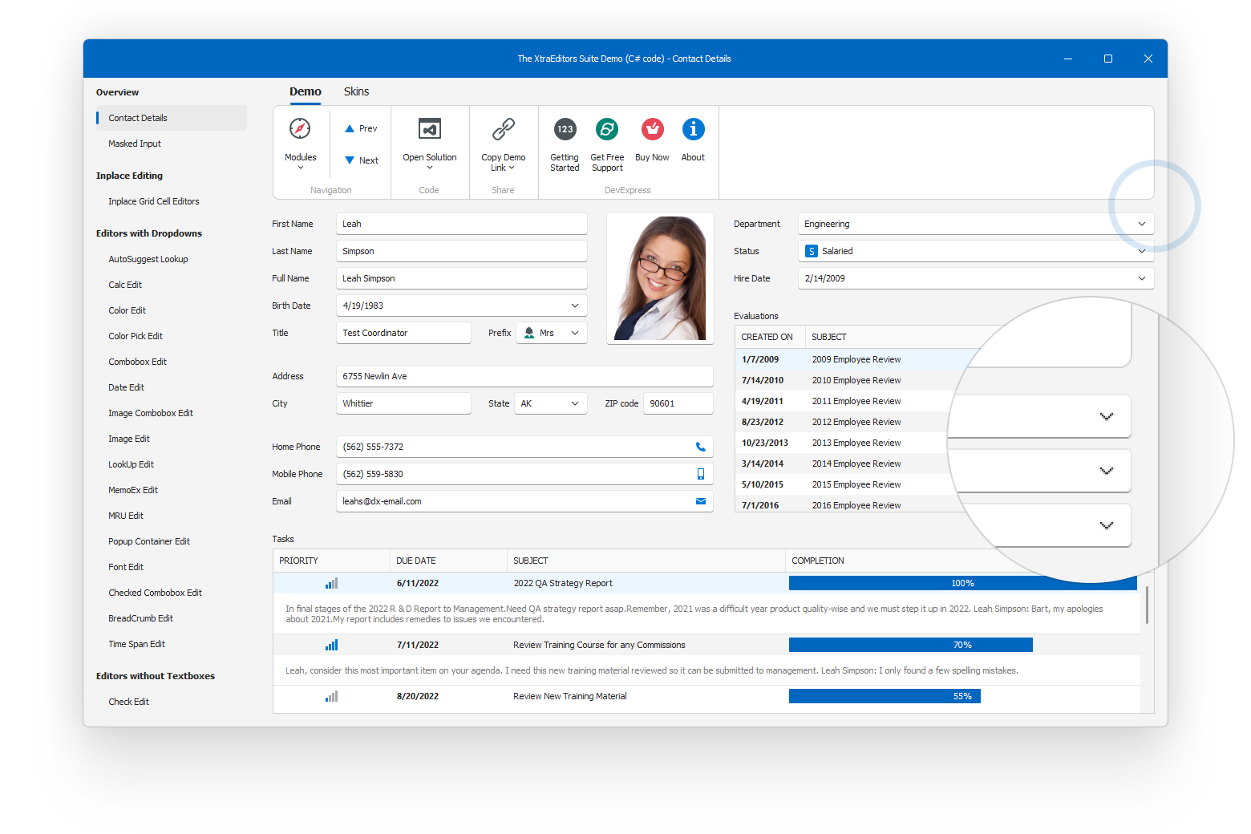The height and width of the screenshot is (834, 1251).
Task: Expand the Hire Date dropdown
Action: pyautogui.click(x=1141, y=278)
